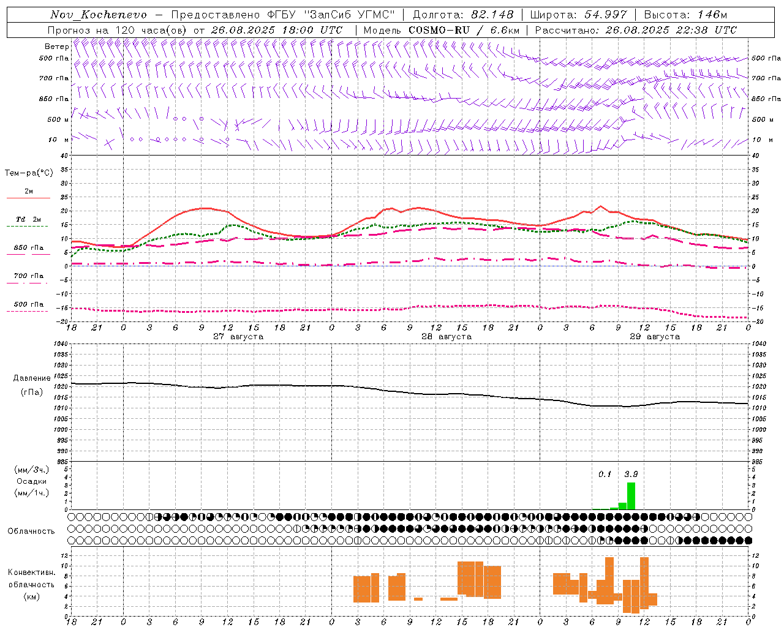Screen dimensions: 784x627
Task: Click the (мм/3ч.) precipitation unit label
Action: tap(32, 470)
